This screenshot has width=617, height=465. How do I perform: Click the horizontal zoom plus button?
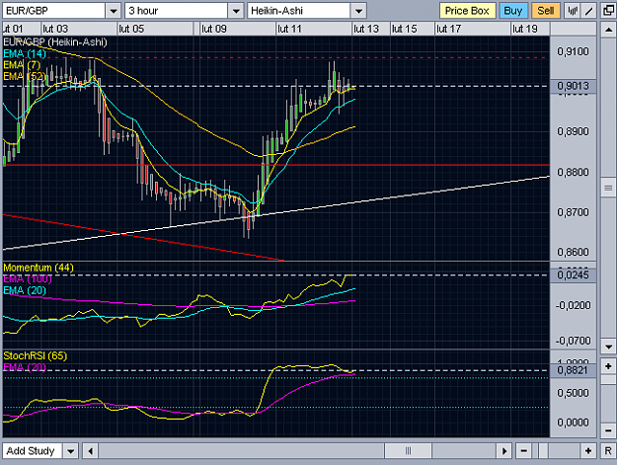click(x=588, y=451)
